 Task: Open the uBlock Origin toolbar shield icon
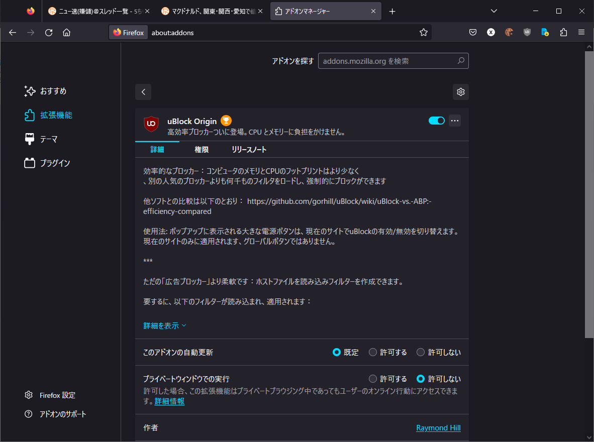[x=527, y=33]
